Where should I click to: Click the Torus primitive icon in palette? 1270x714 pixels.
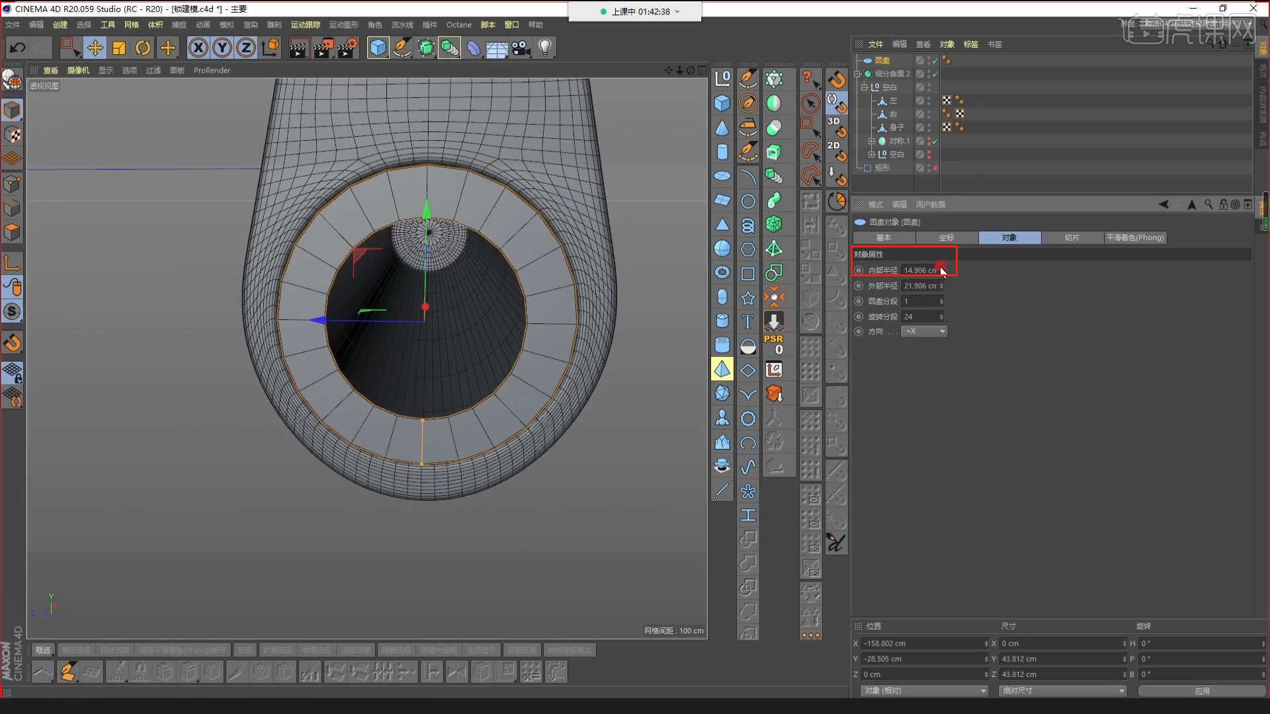(x=722, y=272)
